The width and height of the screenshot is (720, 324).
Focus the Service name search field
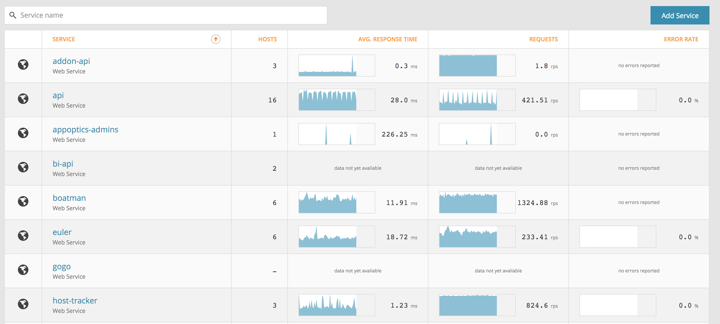coord(166,15)
